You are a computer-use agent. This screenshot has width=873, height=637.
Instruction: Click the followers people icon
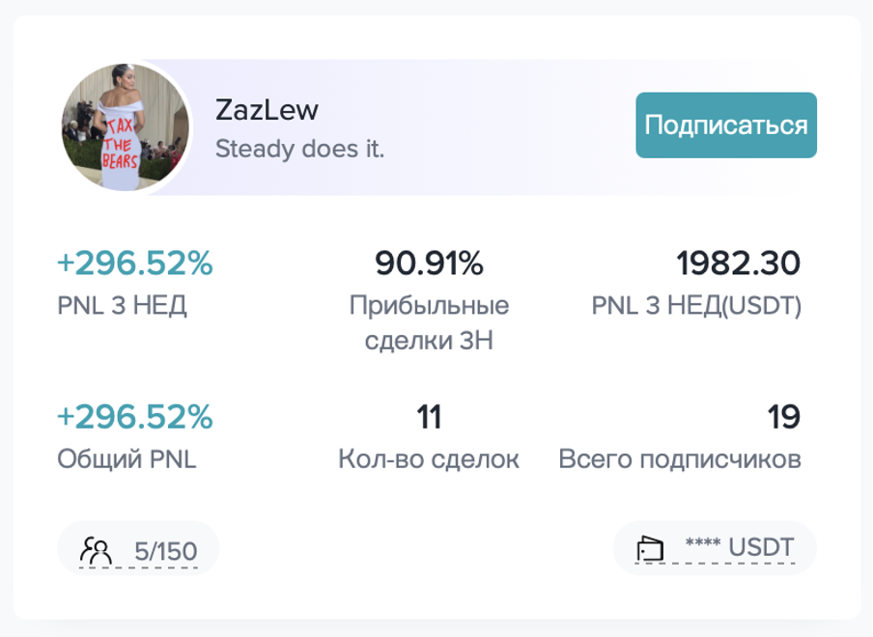tap(96, 551)
